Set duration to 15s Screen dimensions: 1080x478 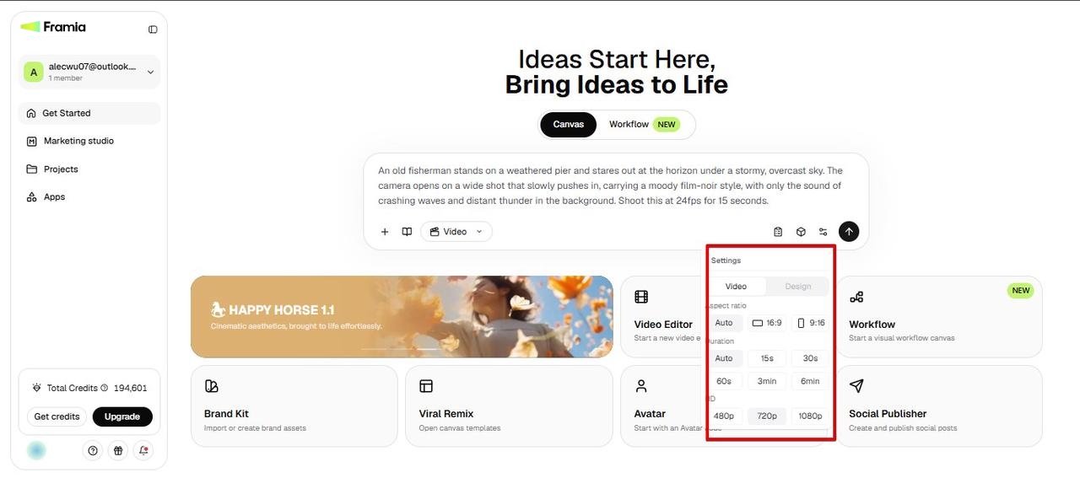(767, 358)
